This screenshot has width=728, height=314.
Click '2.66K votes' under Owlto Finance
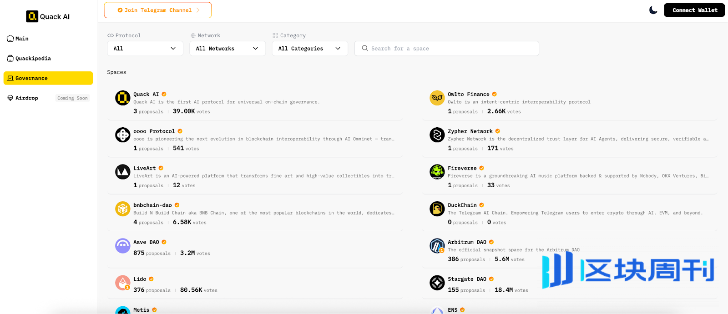504,111
